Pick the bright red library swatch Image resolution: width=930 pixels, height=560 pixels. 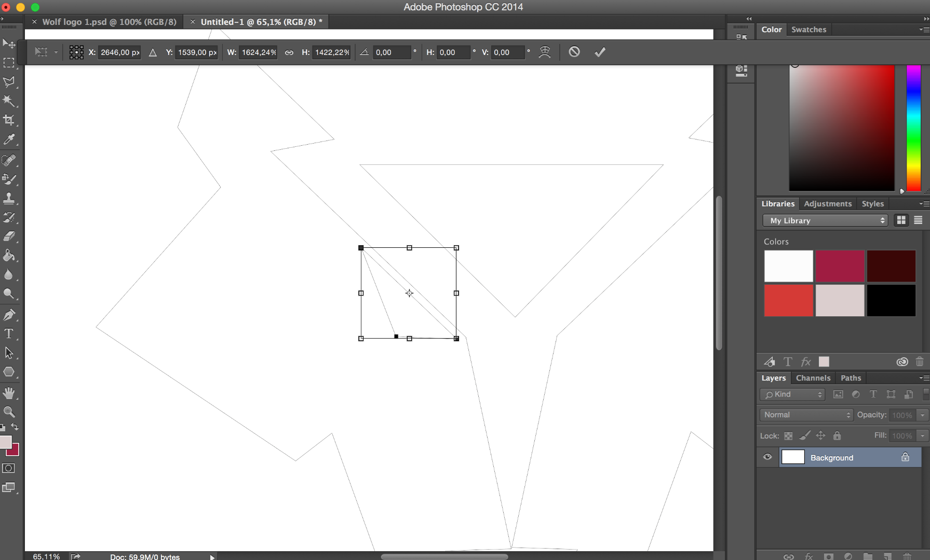788,300
